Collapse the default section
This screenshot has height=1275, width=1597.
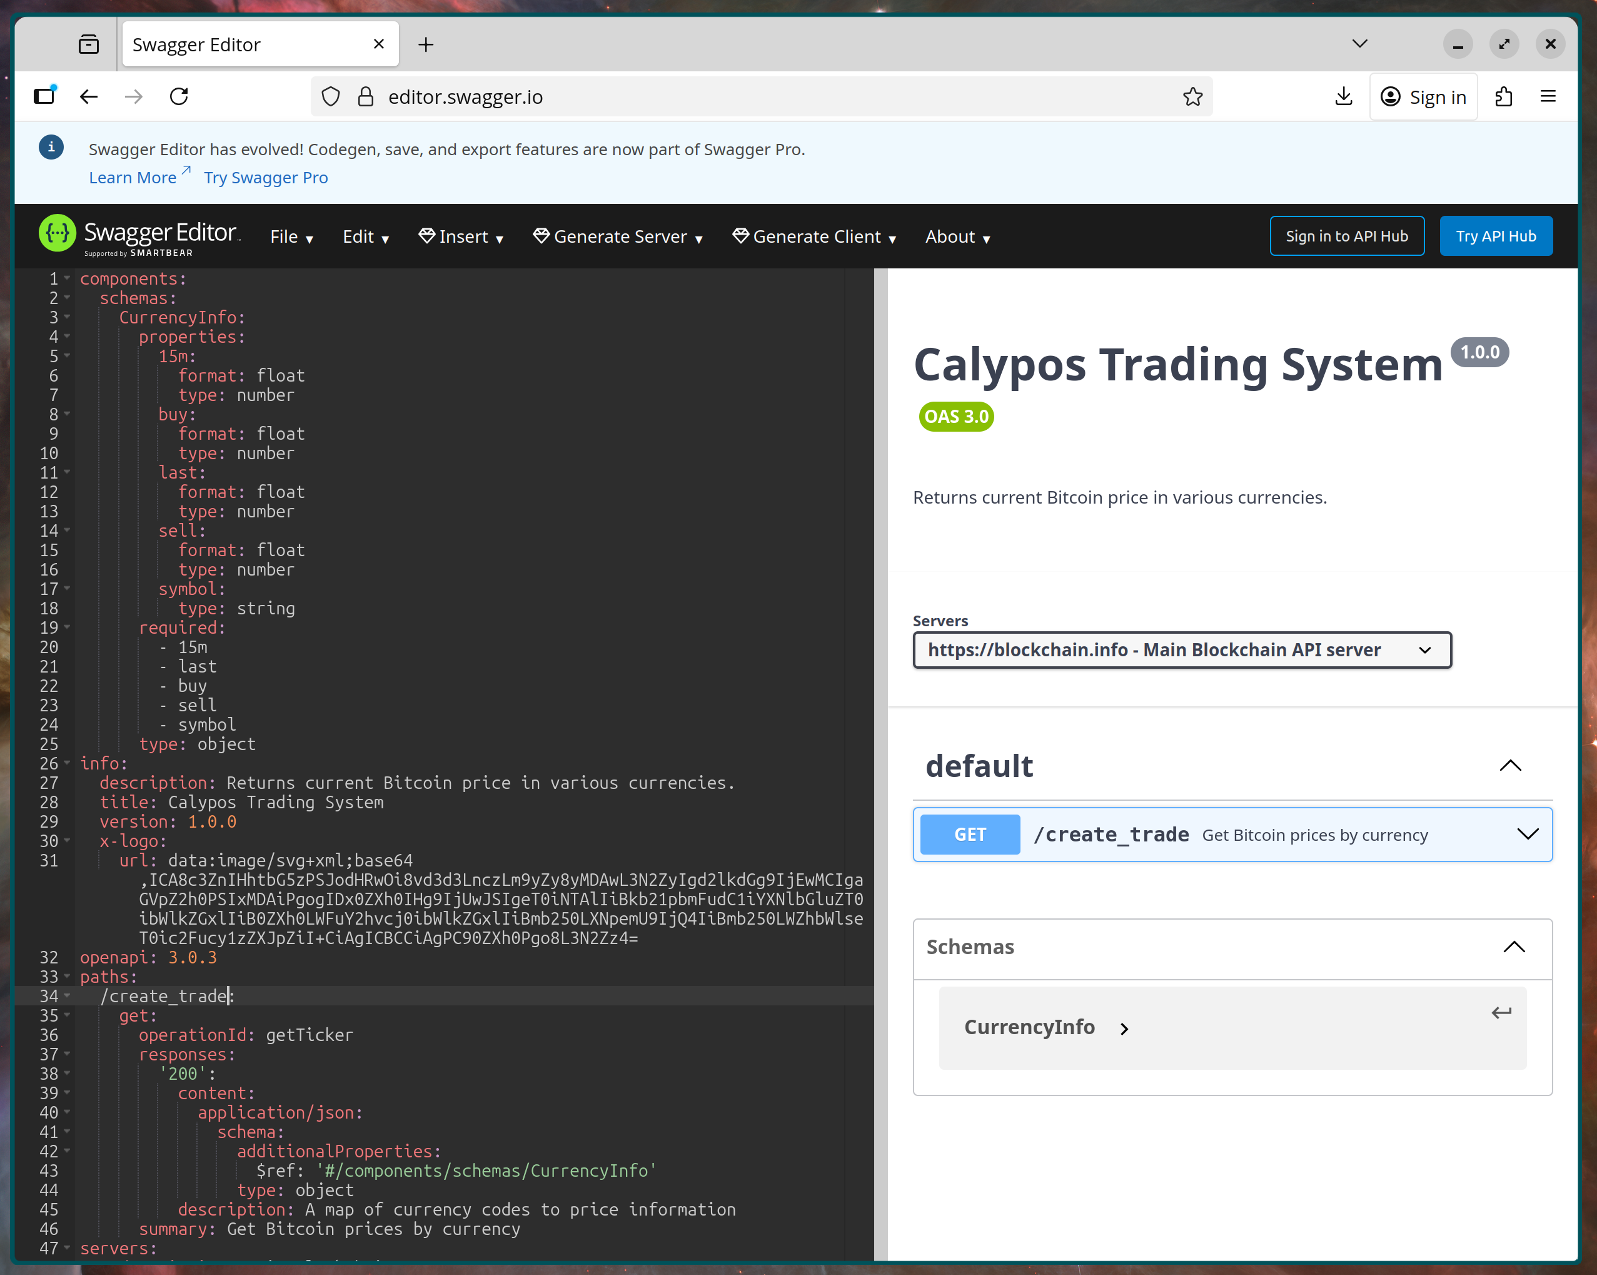click(x=1511, y=766)
